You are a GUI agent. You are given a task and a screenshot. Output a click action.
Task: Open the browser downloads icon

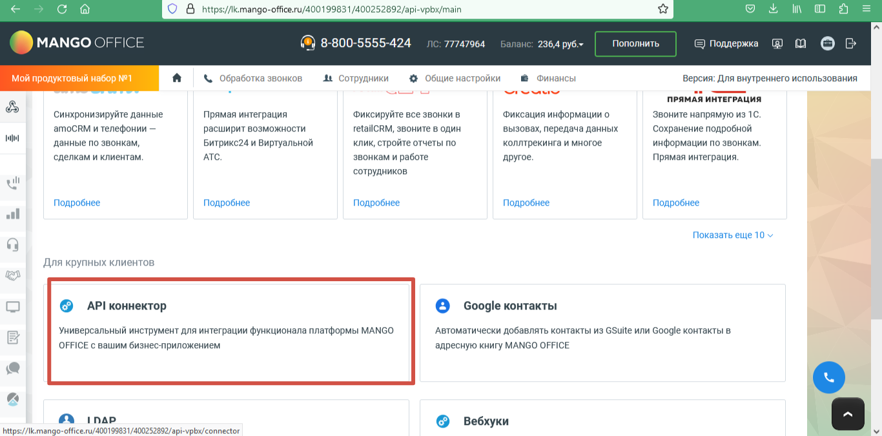(774, 10)
